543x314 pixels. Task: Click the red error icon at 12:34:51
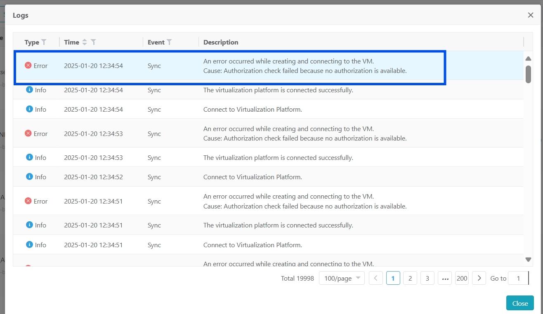(28, 201)
